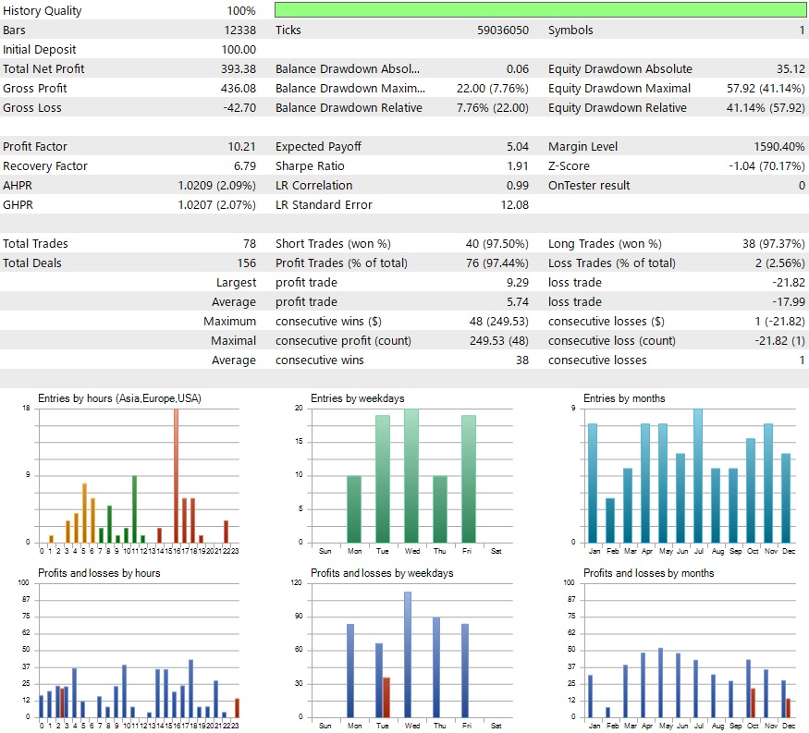This screenshot has height=733, width=809.
Task: Click the red Tuesday loss bar in weekdays chart
Action: click(x=386, y=697)
